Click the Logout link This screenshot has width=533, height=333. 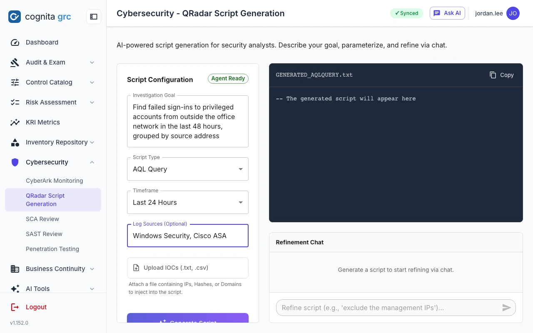[36, 307]
